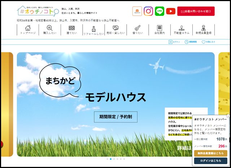Click the #オウチノコト メンバー popup title
This screenshot has width=231, height=168.
coord(210,120)
